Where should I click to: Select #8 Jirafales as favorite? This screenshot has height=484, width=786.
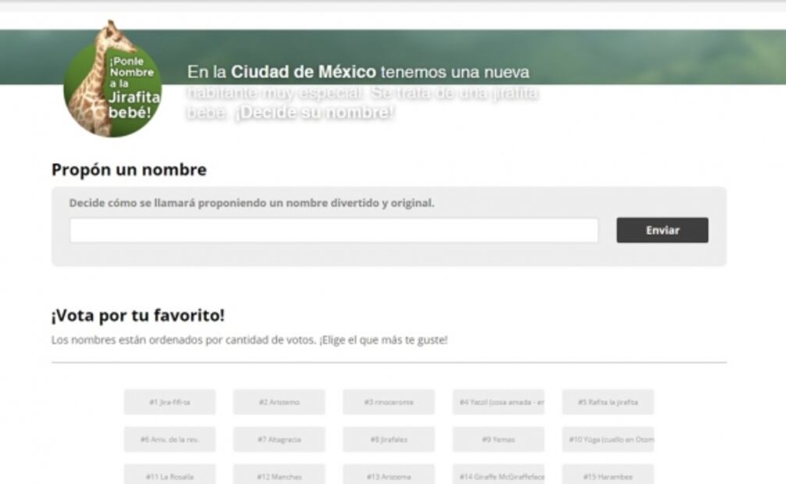click(x=389, y=440)
